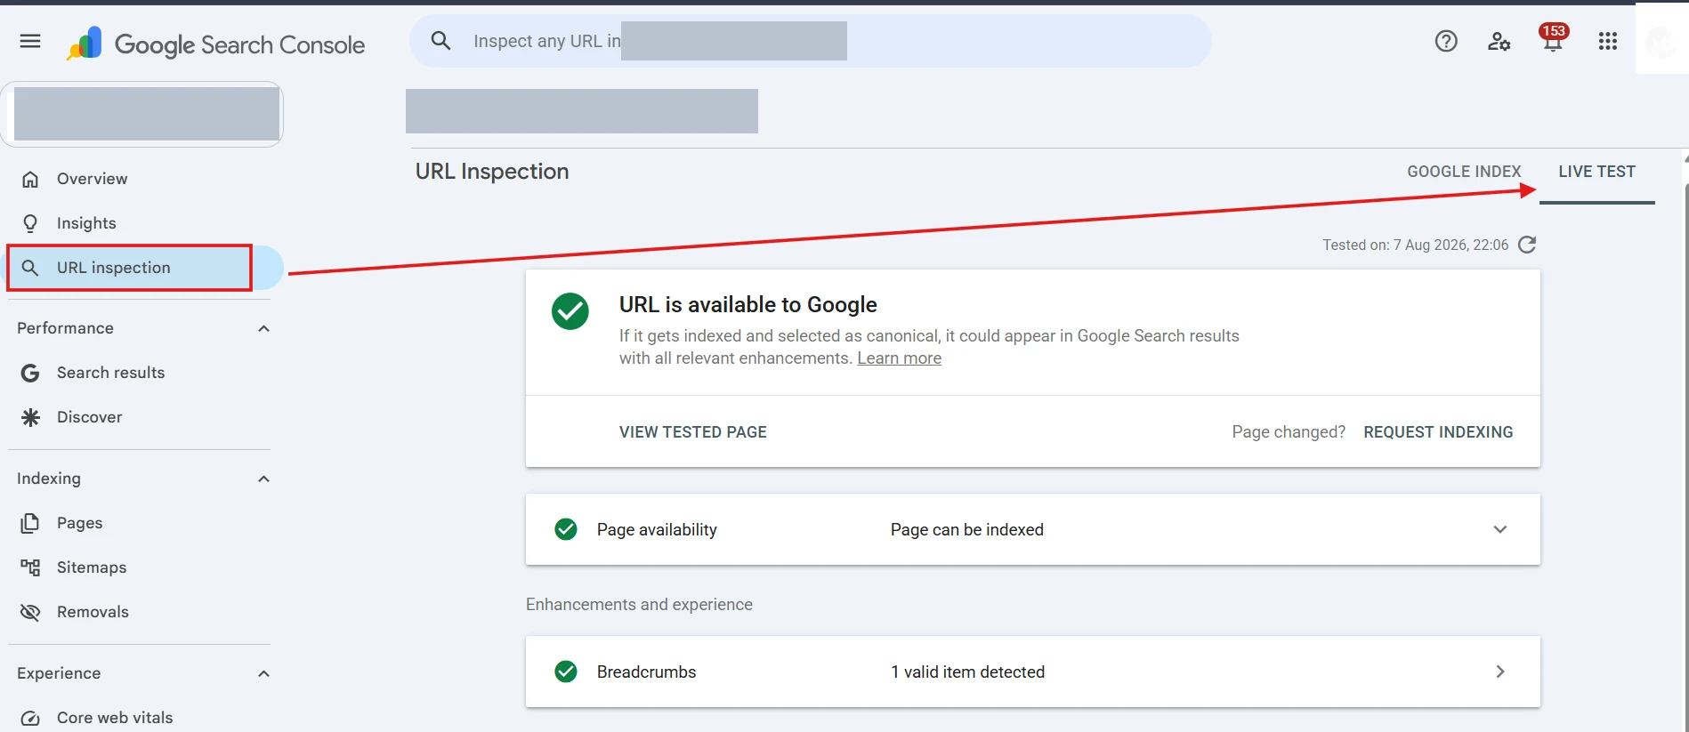Open users and permissions settings icon
Viewport: 1689px width, 732px height.
tap(1499, 41)
